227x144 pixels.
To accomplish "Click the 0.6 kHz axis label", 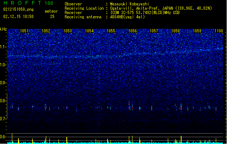I will (x=3, y=137).
